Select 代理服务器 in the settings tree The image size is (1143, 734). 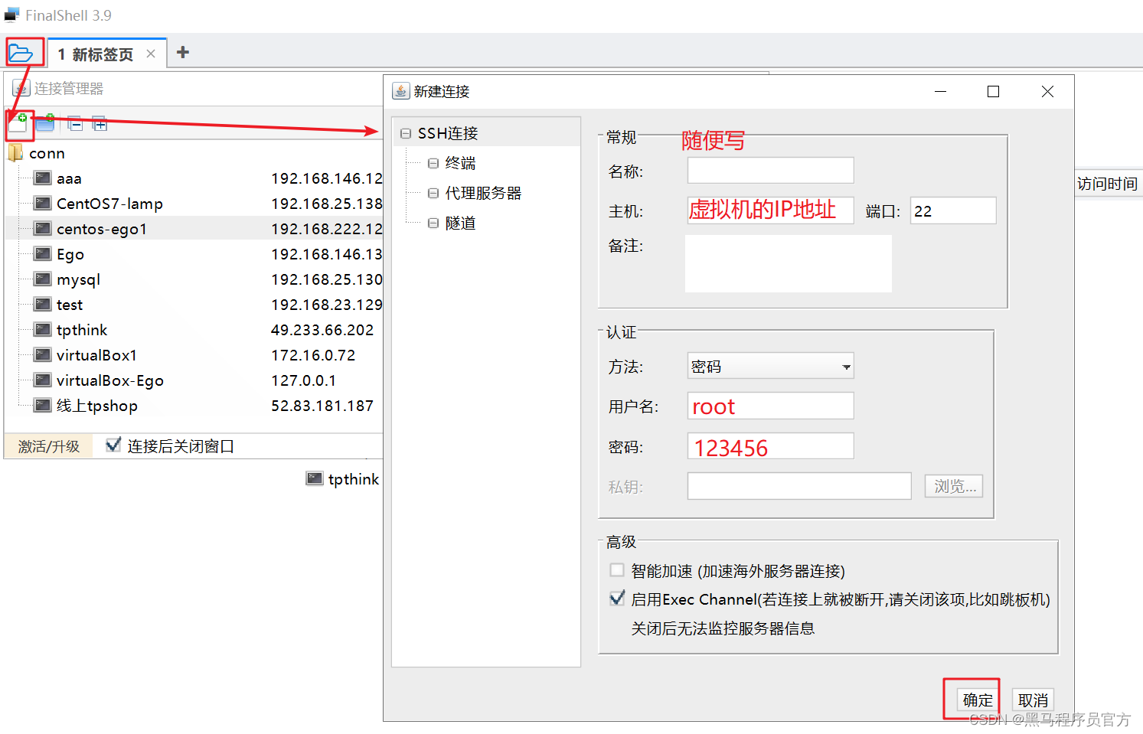click(483, 193)
